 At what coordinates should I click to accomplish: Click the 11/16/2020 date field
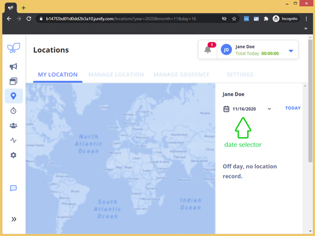click(244, 109)
